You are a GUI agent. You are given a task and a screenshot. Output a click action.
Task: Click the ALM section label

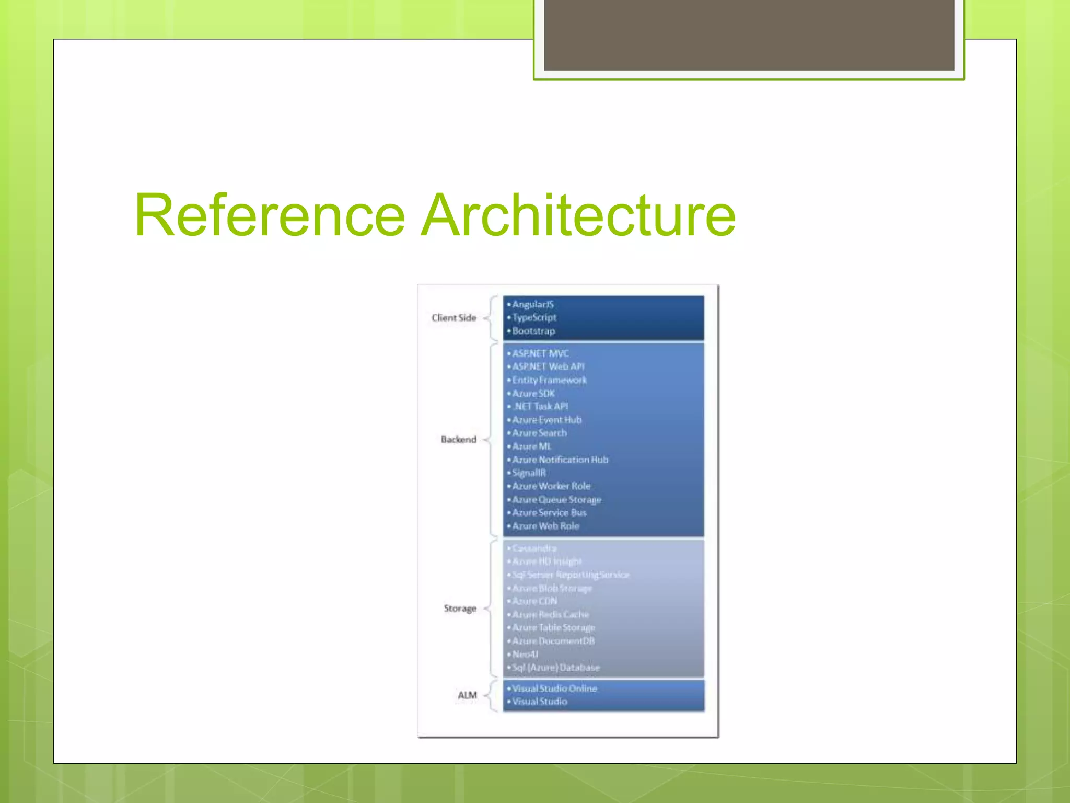(467, 695)
